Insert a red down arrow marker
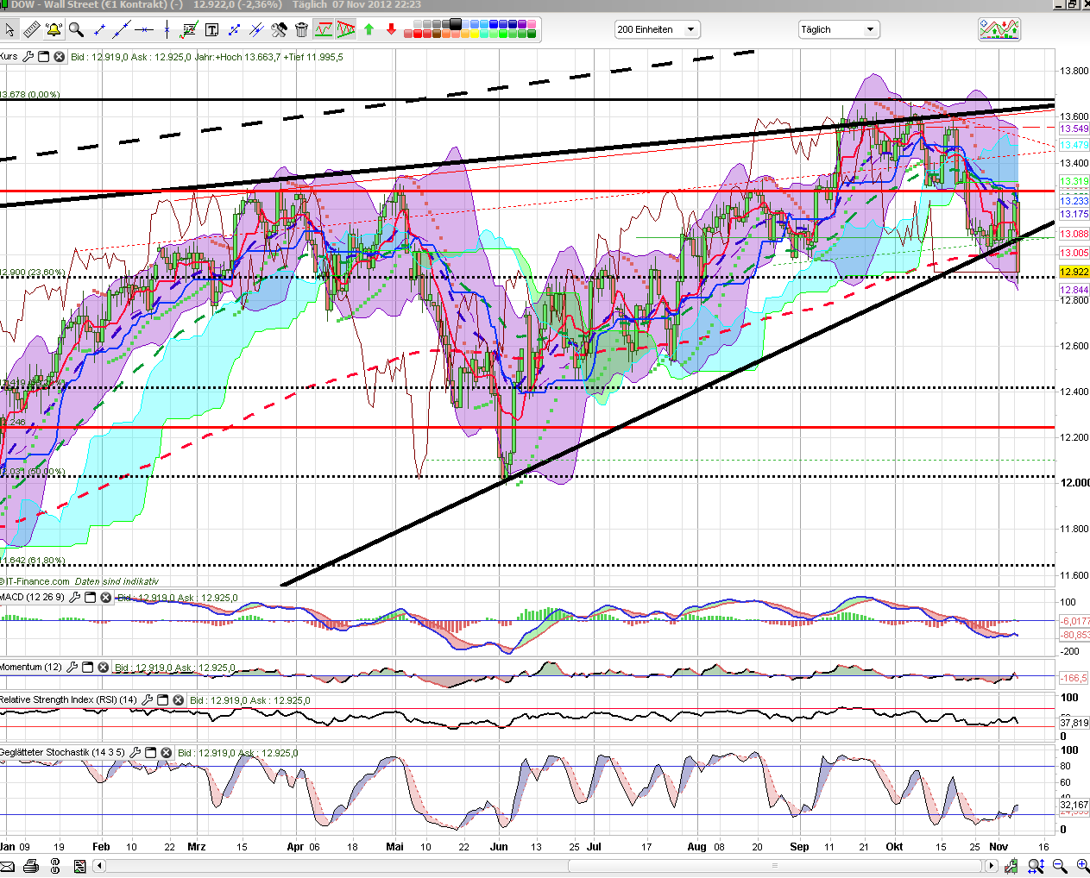 click(x=391, y=29)
